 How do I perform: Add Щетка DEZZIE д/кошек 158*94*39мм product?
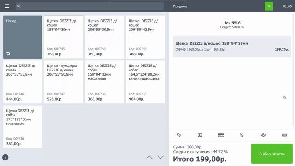pyautogui.click(x=64, y=37)
